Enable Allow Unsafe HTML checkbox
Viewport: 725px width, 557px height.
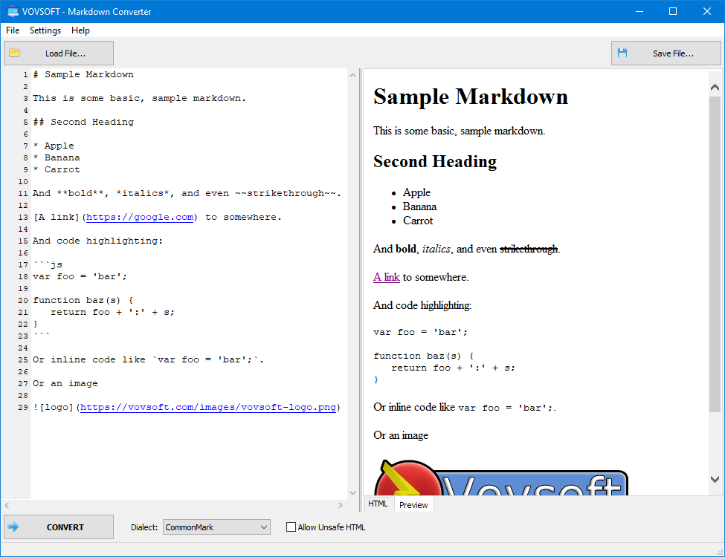[291, 527]
